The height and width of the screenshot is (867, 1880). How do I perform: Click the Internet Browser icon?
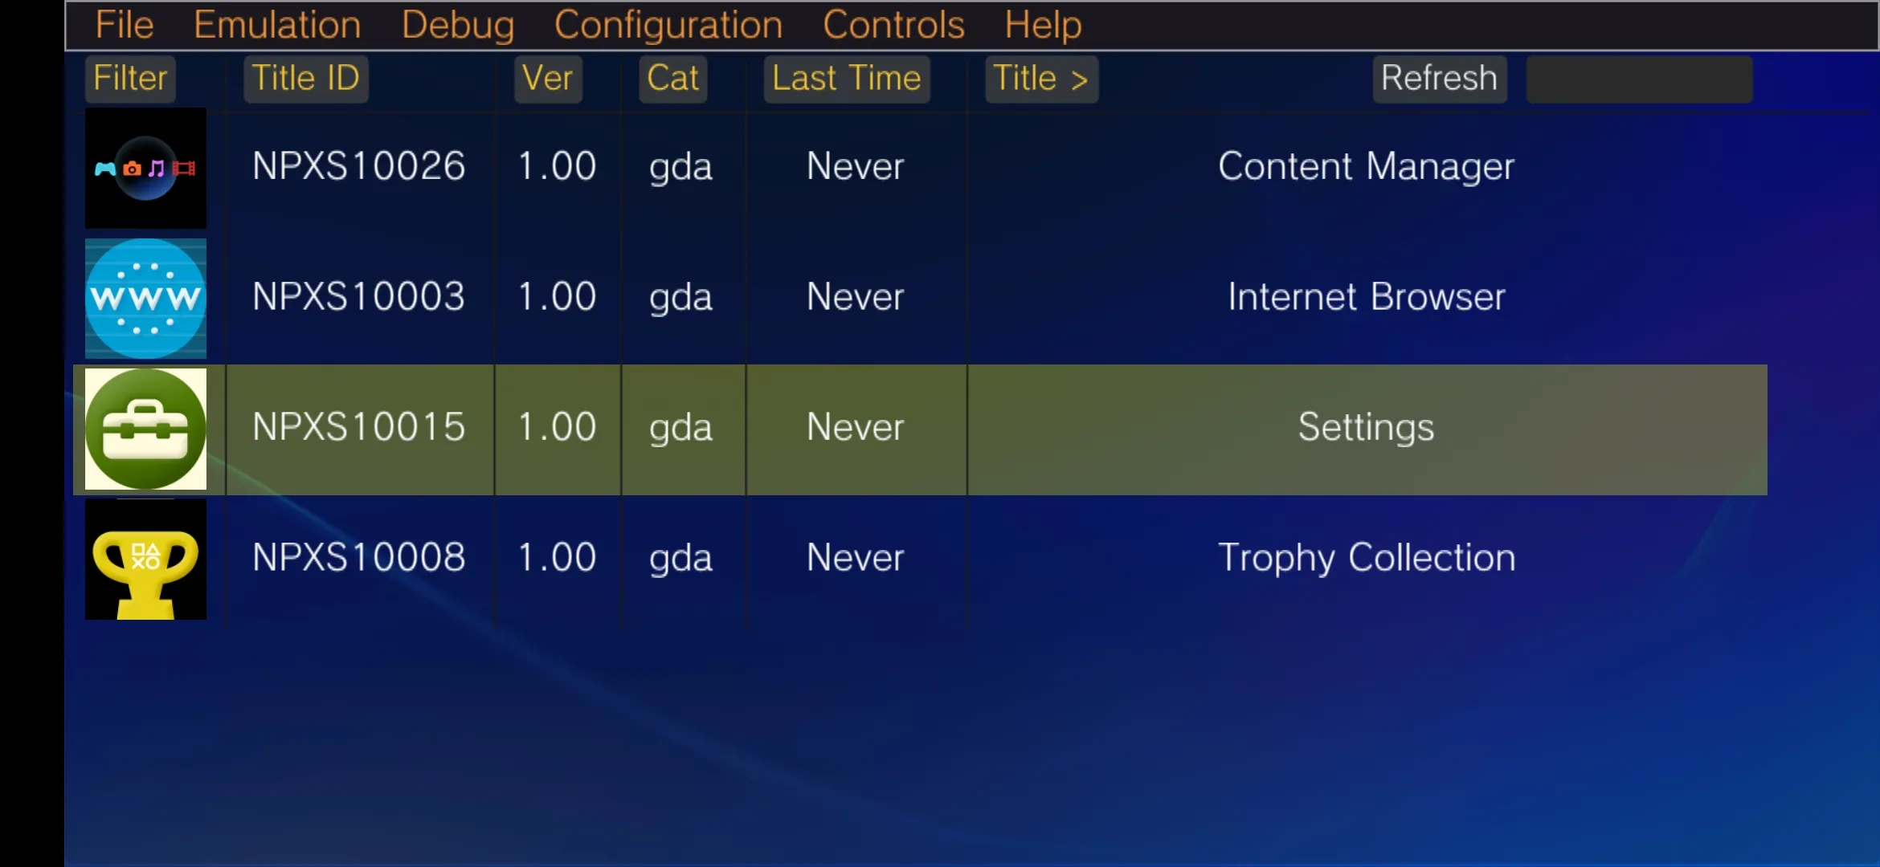pyautogui.click(x=145, y=297)
